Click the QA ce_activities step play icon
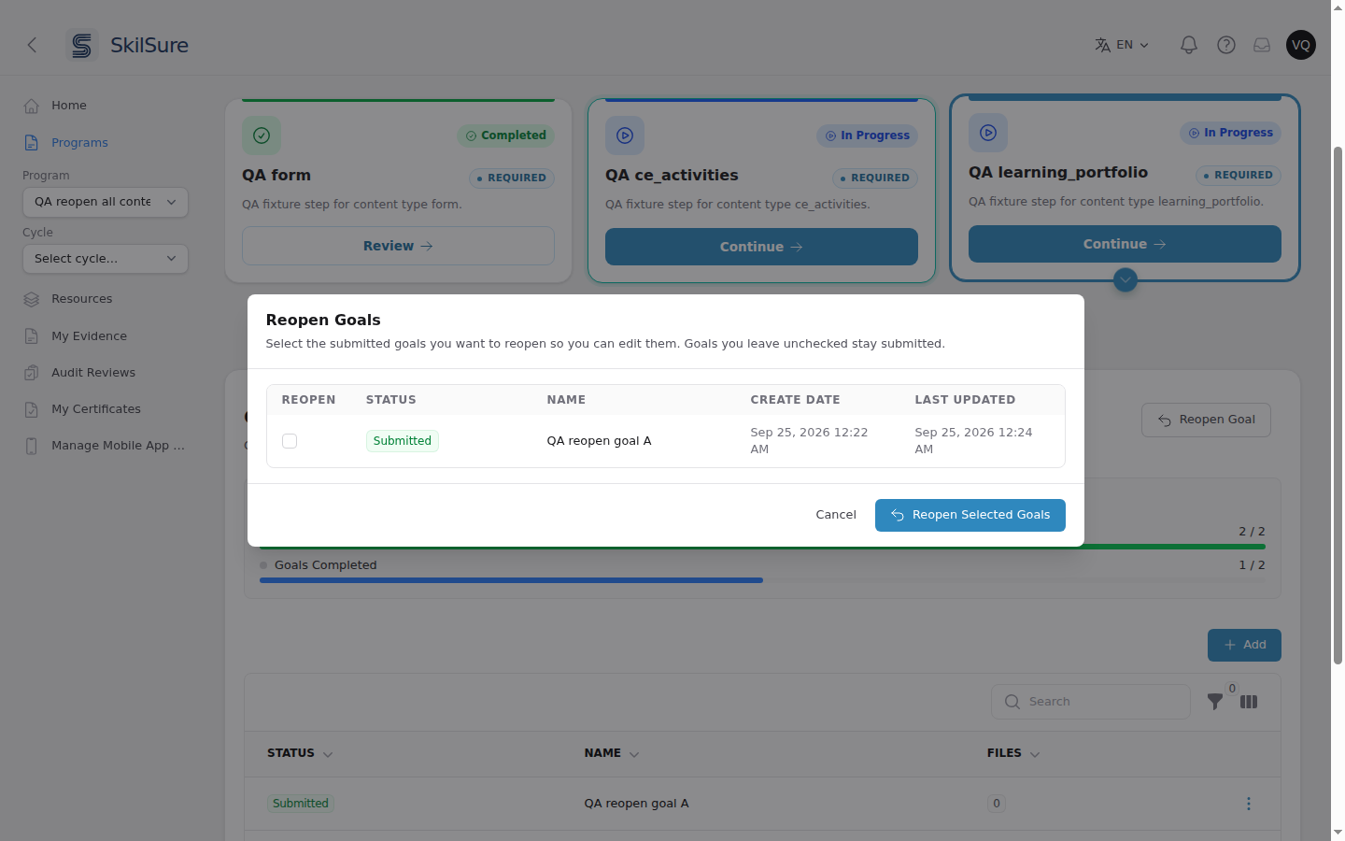 (625, 135)
